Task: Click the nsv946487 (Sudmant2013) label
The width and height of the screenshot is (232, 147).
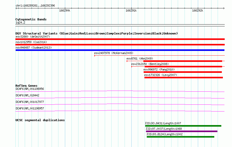Action: (34, 48)
